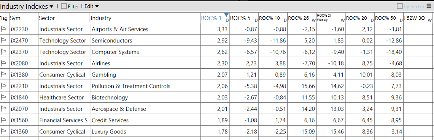
Task: Click the ROC% 1 sort arrow
Action: point(226,15)
